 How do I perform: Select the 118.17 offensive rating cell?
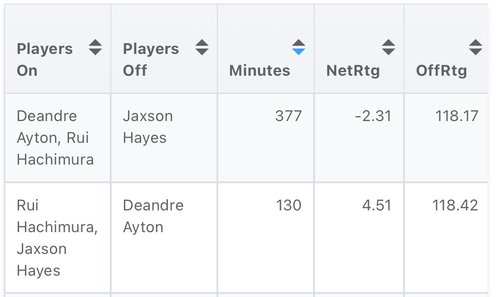click(x=457, y=116)
